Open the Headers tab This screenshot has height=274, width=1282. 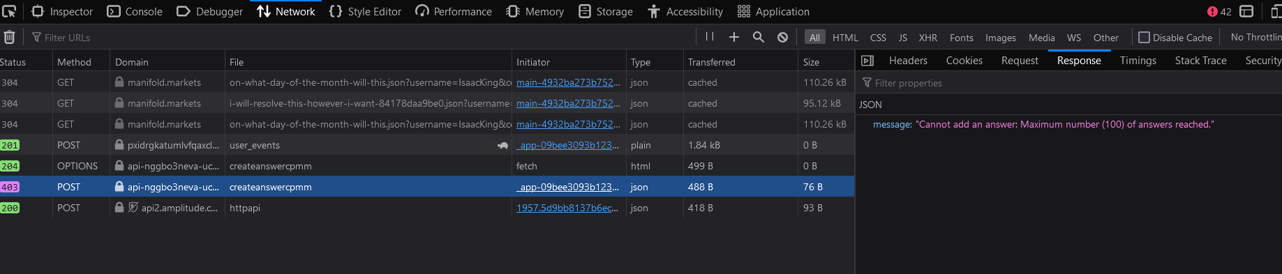pyautogui.click(x=908, y=61)
